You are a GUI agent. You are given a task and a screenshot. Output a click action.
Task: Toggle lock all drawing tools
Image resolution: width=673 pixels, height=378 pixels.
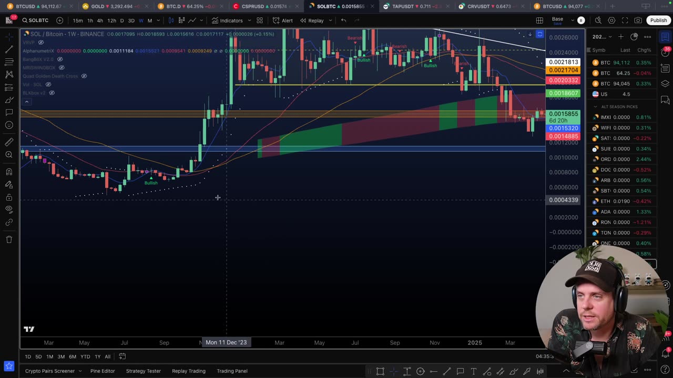coord(9,197)
